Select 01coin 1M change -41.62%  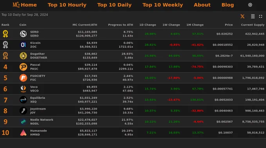click(197, 45)
